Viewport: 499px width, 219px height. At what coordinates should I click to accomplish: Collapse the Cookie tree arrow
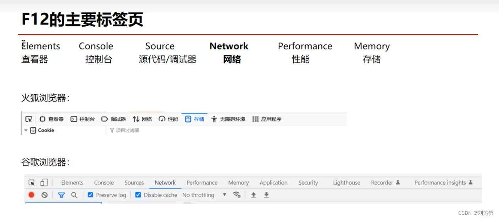click(26, 131)
